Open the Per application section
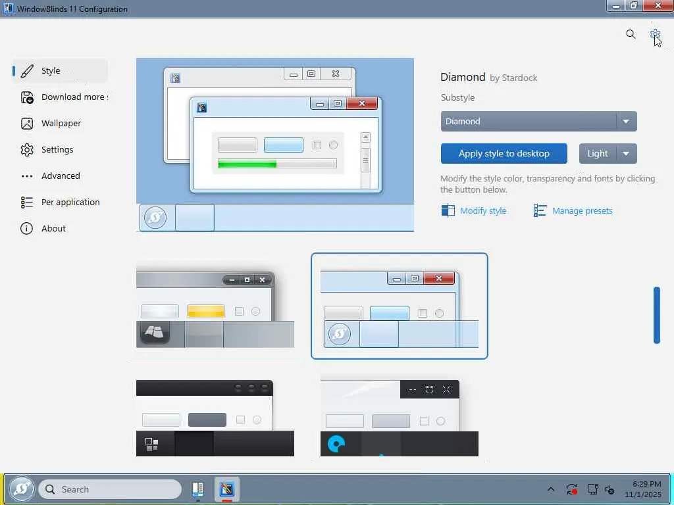674x505 pixels. tap(60, 203)
